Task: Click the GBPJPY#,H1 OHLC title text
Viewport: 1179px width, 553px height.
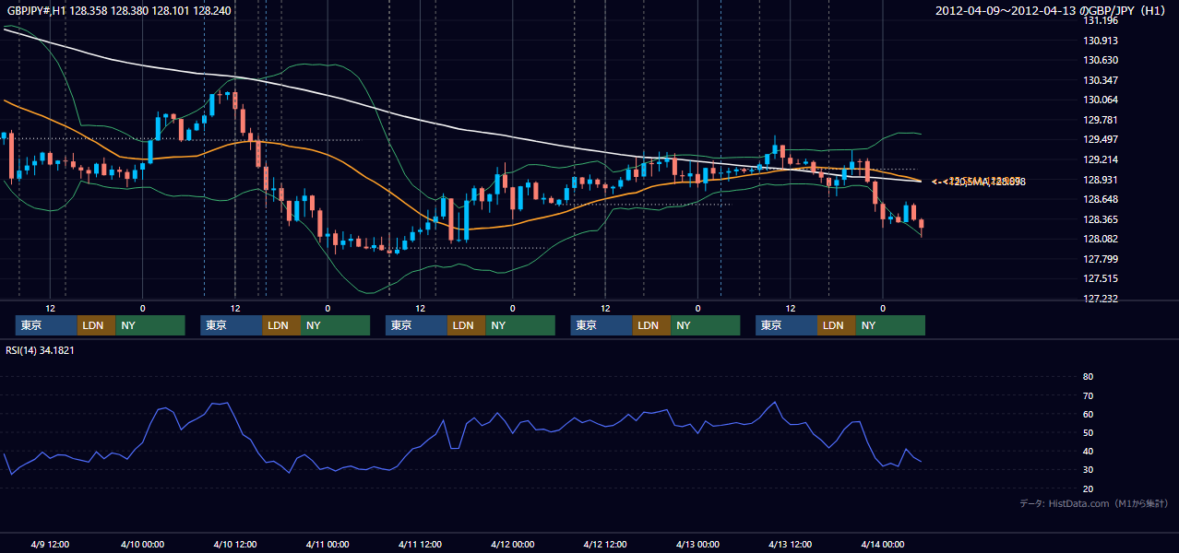Action: (119, 10)
